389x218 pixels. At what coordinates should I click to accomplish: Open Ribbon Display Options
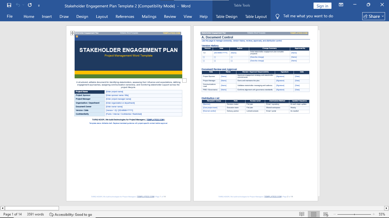(x=341, y=5)
